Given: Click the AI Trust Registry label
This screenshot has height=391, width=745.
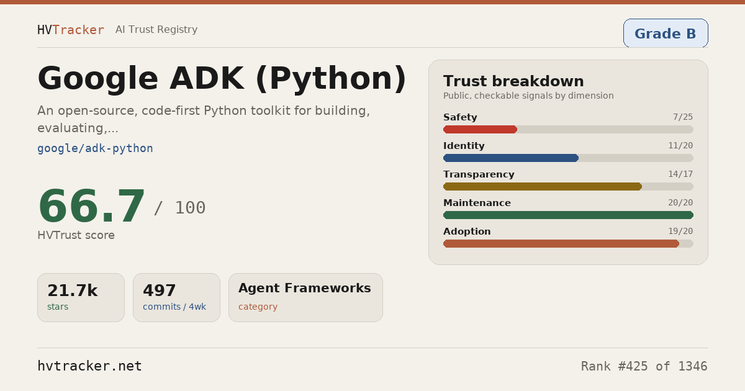Looking at the screenshot, I should point(156,30).
